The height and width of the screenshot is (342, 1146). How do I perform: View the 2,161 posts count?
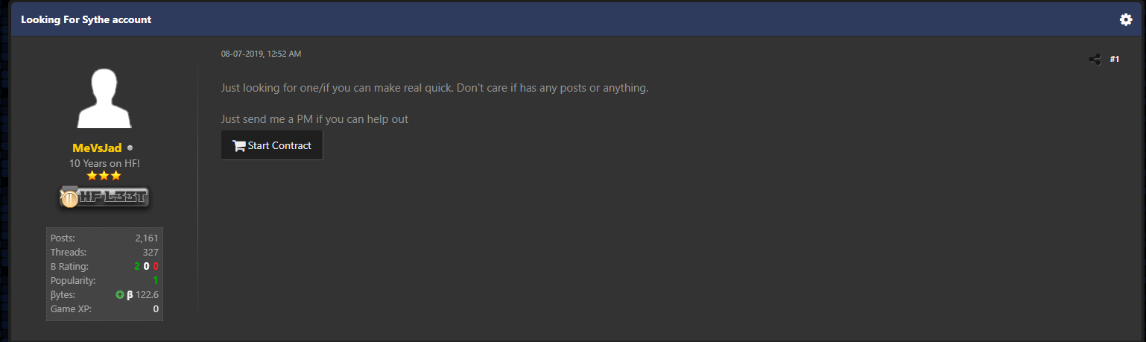coord(147,238)
